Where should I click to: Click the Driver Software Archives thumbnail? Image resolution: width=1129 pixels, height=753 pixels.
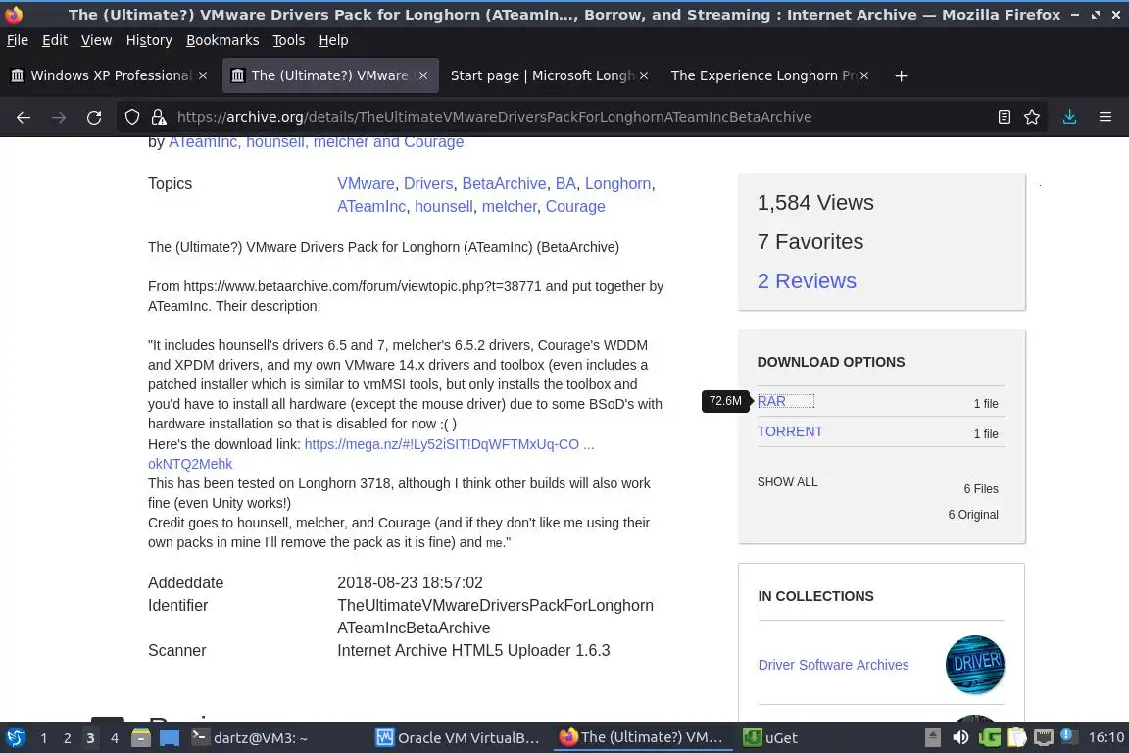coord(974,665)
